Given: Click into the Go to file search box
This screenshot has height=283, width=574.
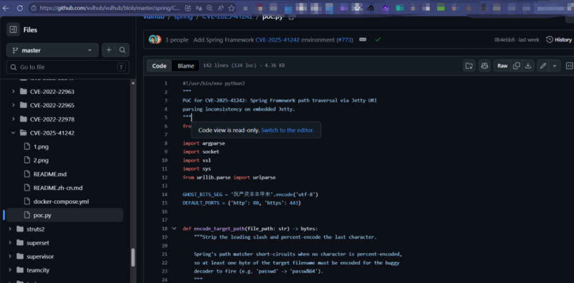Looking at the screenshot, I should tap(67, 67).
